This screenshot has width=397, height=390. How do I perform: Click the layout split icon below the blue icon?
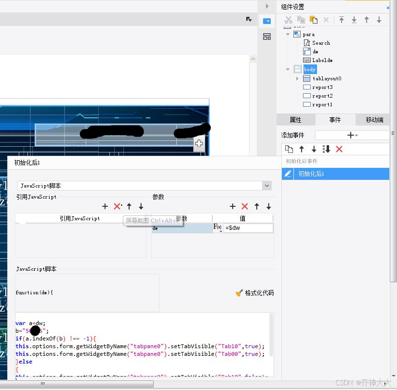pos(267,36)
